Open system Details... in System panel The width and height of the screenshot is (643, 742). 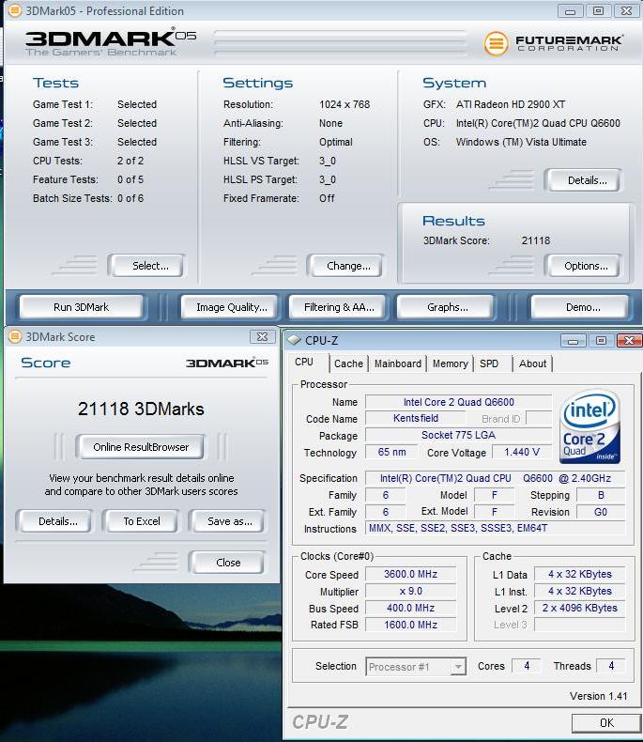pos(588,180)
